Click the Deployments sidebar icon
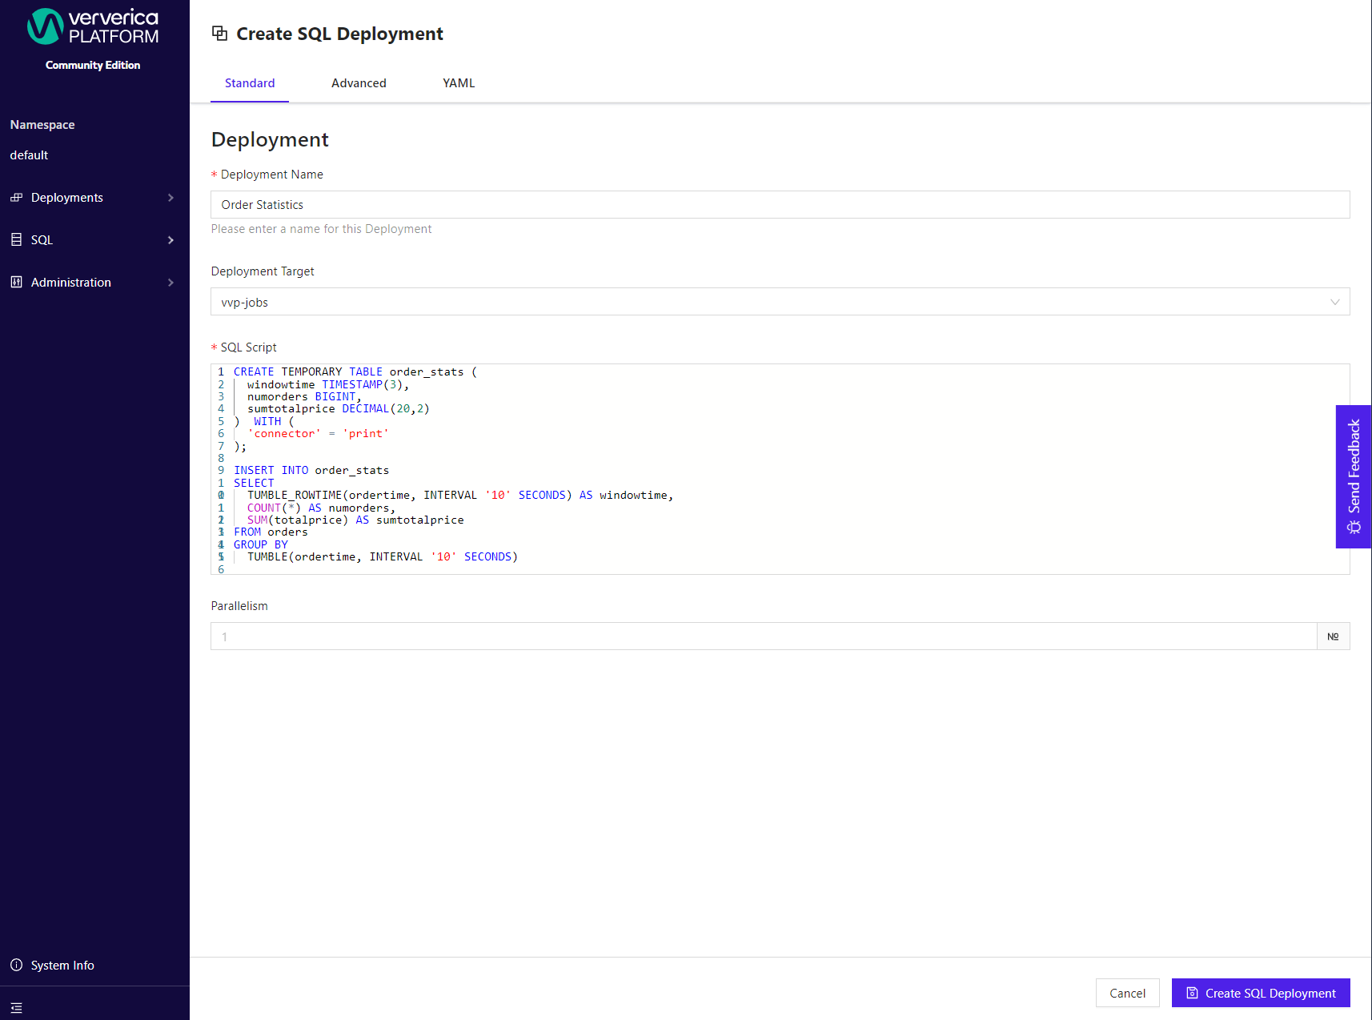 click(x=16, y=198)
